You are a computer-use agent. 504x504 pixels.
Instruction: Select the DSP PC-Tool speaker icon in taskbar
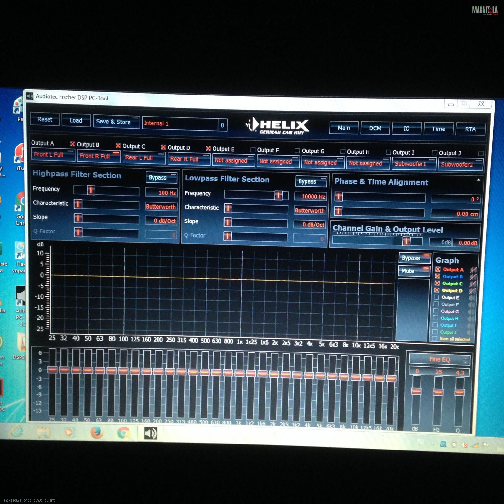point(150,433)
